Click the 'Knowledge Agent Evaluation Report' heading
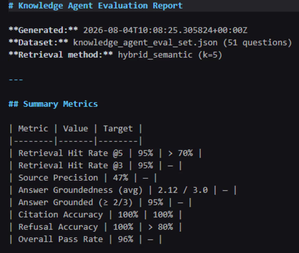This screenshot has height=253, width=299. [100, 6]
